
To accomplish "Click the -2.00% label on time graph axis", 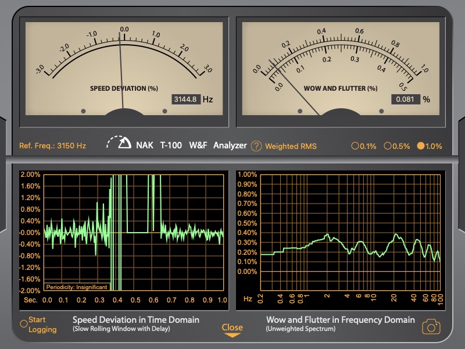I will point(30,290).
